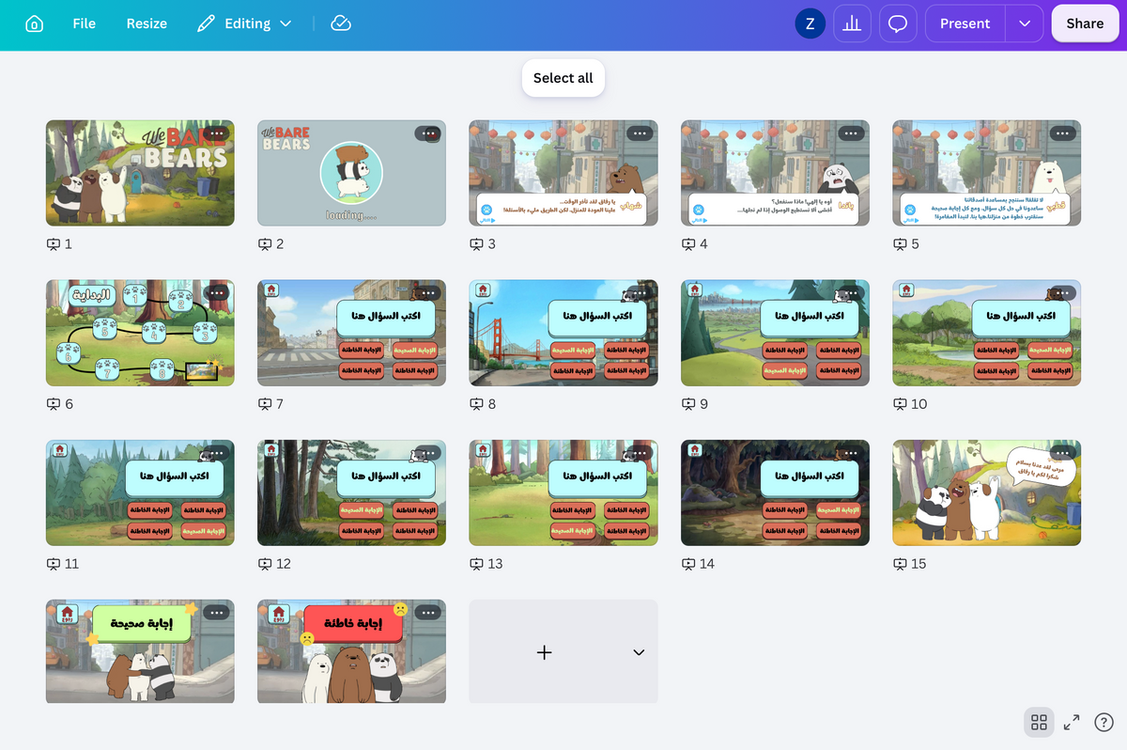The image size is (1127, 750).
Task: Select the Ice Bear dialogue slide 5
Action: tap(987, 173)
